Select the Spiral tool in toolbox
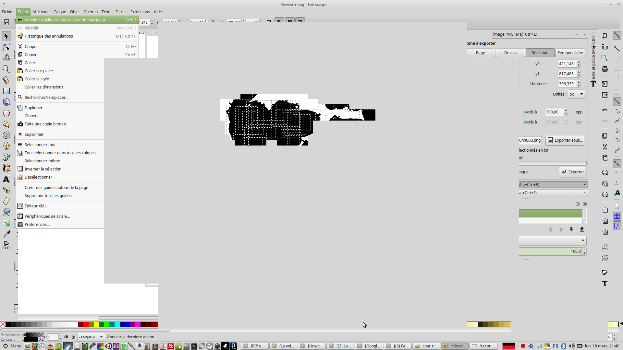This screenshot has height=350, width=623. click(x=6, y=135)
